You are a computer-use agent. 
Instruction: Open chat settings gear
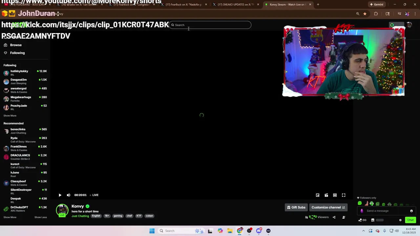click(400, 220)
